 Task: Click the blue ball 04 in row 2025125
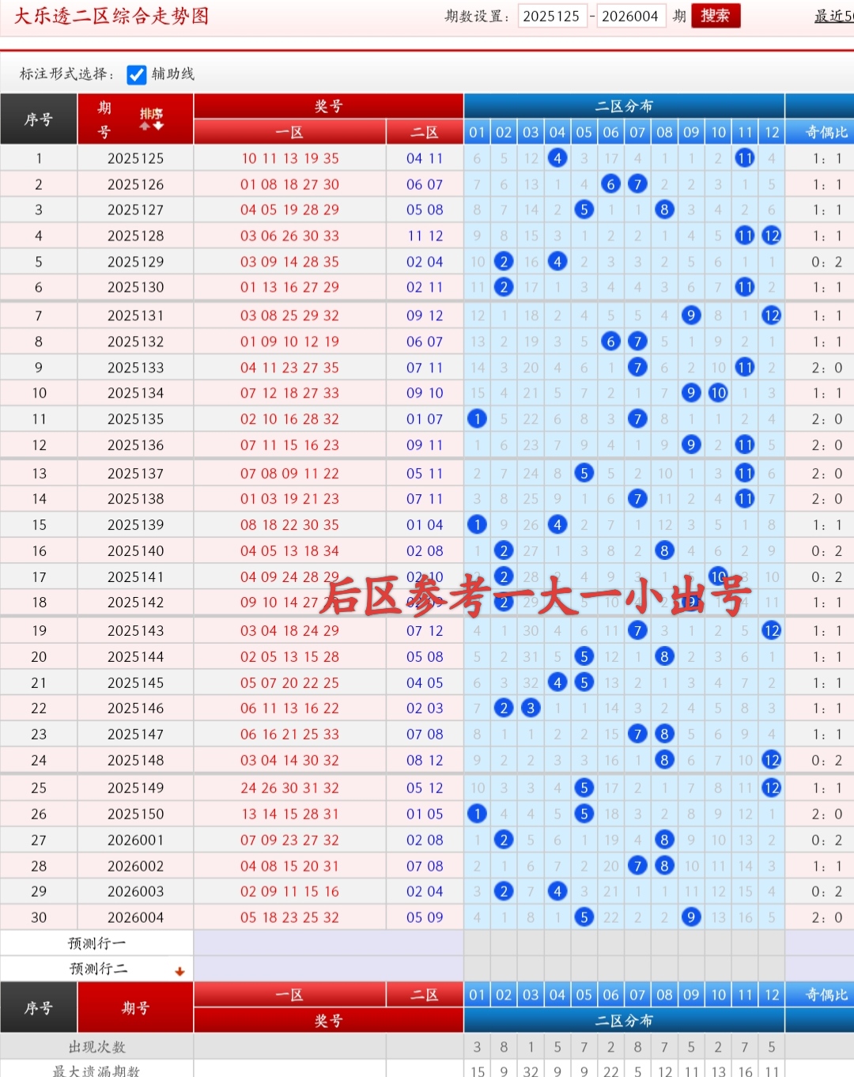click(x=557, y=158)
